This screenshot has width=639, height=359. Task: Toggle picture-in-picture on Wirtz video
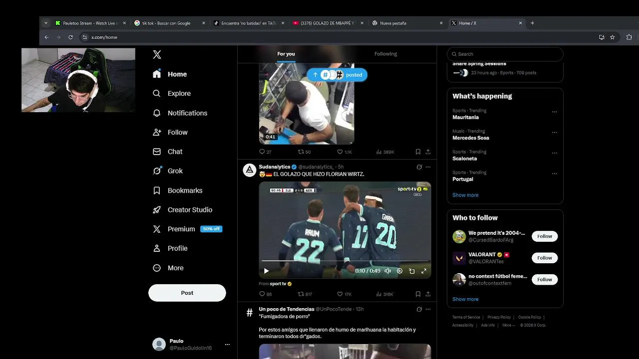411,271
